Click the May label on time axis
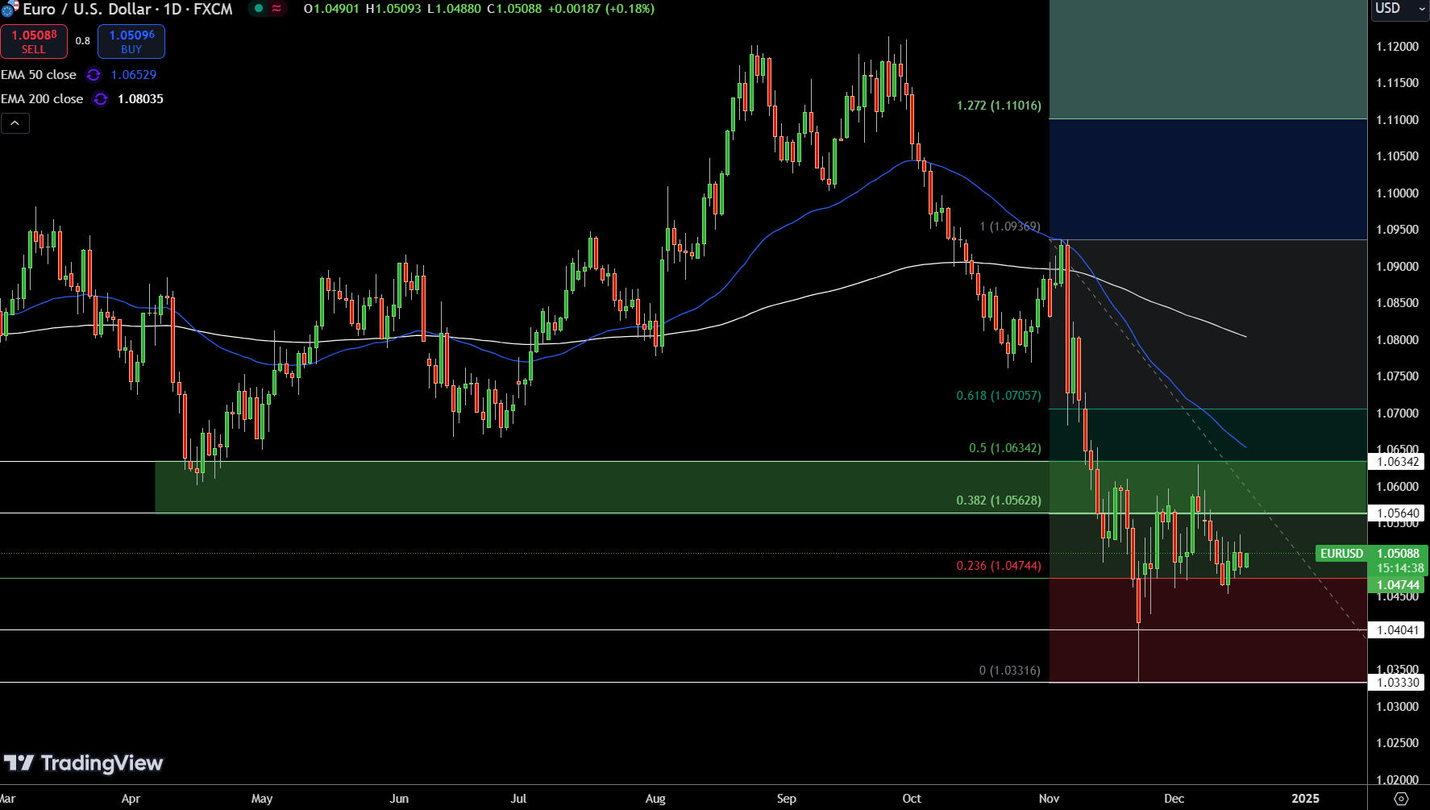Image resolution: width=1430 pixels, height=810 pixels. pyautogui.click(x=262, y=799)
